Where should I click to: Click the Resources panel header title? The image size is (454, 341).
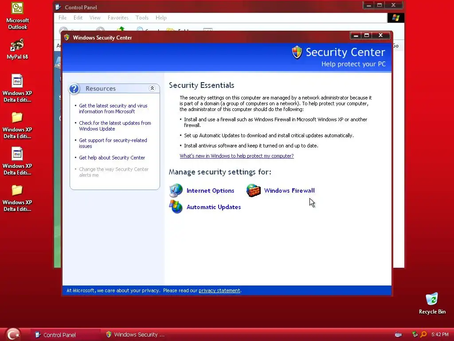coord(101,88)
